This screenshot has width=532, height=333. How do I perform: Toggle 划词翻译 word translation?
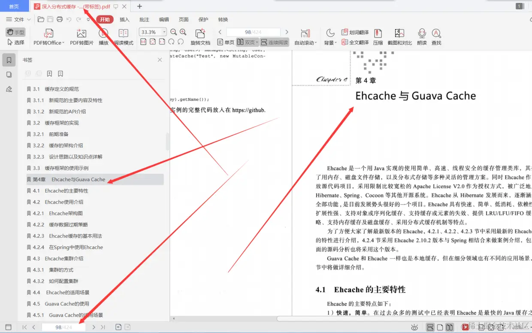pyautogui.click(x=355, y=32)
